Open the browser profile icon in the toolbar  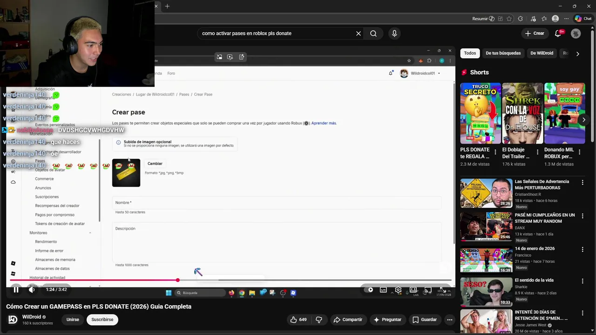[555, 19]
